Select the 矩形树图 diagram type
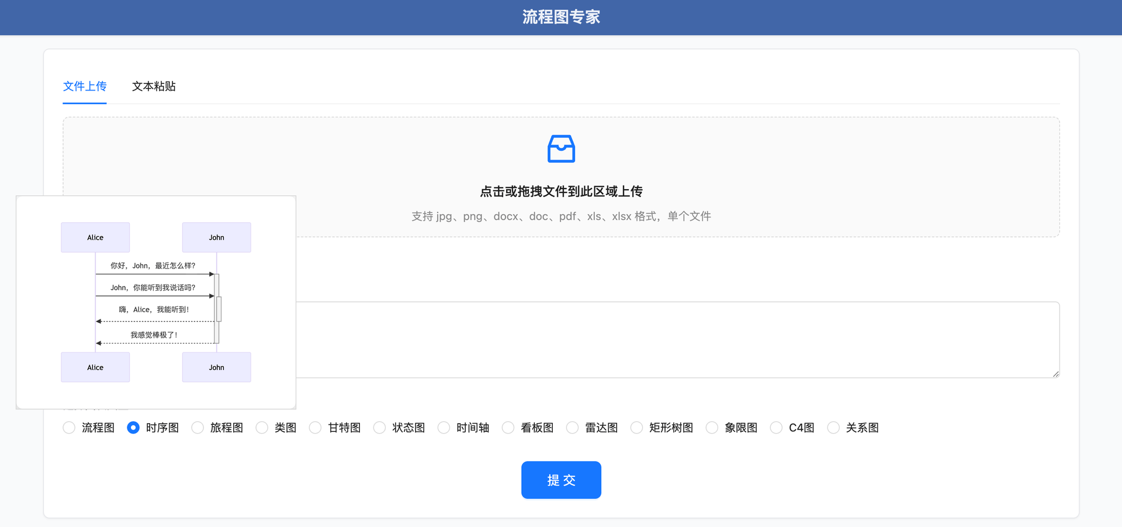This screenshot has height=527, width=1122. [x=636, y=427]
